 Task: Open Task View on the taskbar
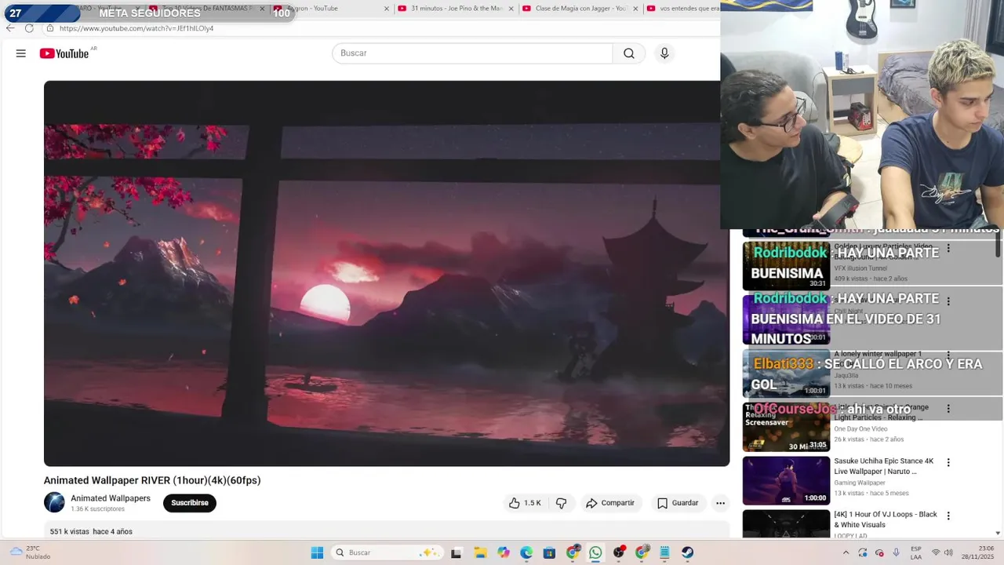pyautogui.click(x=456, y=552)
